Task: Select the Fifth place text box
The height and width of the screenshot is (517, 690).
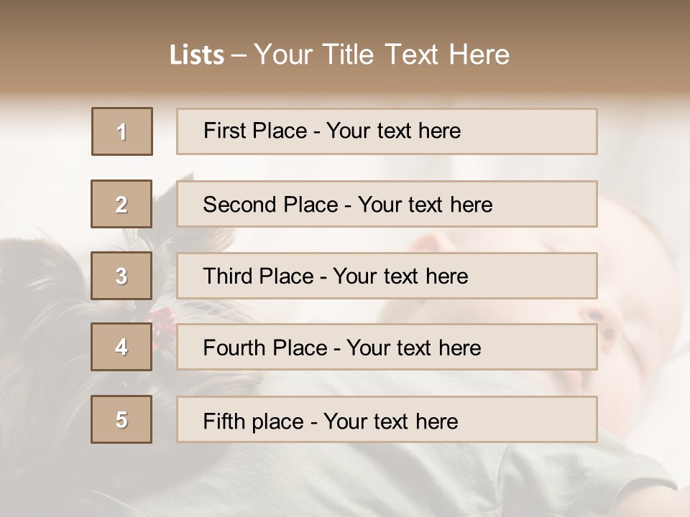Action: (x=387, y=419)
